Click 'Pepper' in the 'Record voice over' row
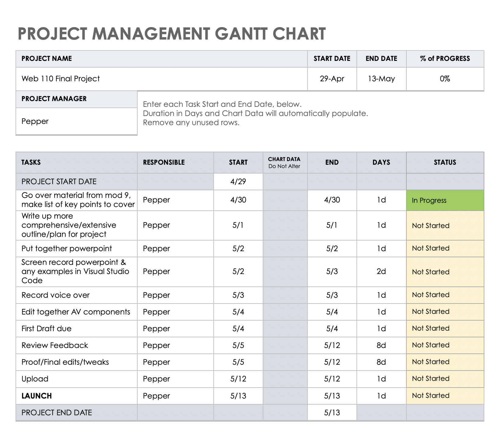The height and width of the screenshot is (439, 495). (x=175, y=295)
